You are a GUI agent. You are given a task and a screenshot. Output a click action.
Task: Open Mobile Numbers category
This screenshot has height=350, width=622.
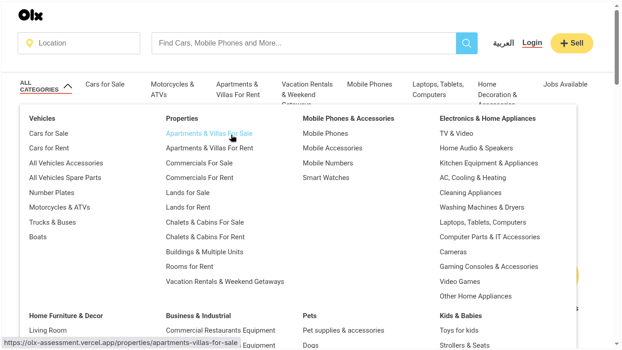[x=328, y=163]
